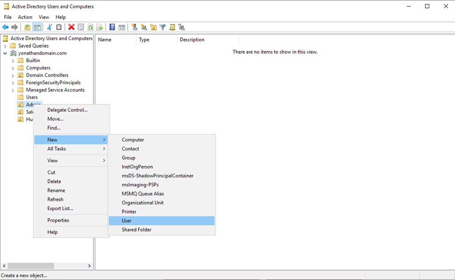Go up one level with folder icon
Viewport: 455px width, 280px height.
tap(27, 27)
